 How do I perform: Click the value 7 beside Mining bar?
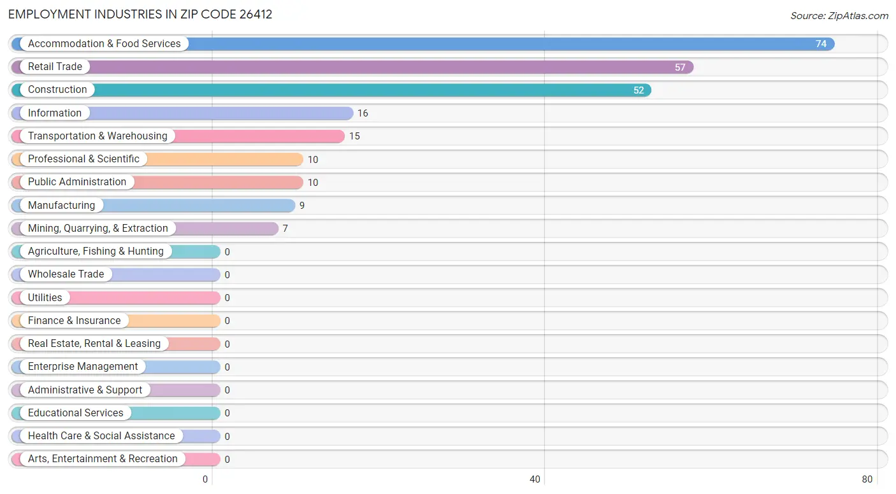pos(285,229)
